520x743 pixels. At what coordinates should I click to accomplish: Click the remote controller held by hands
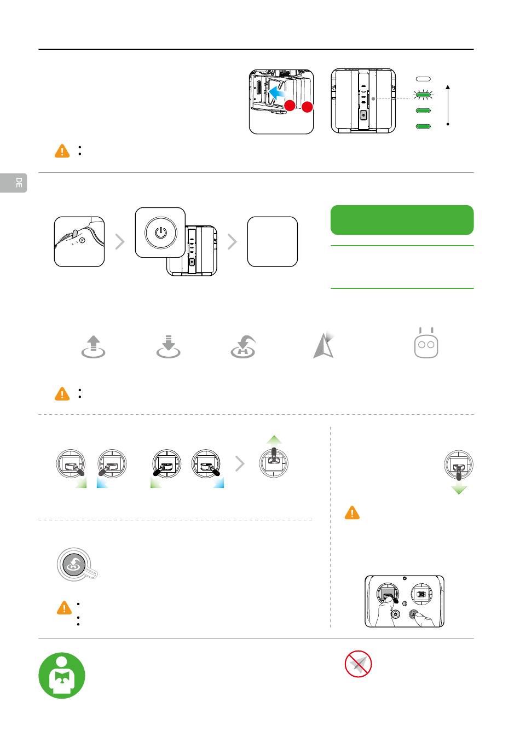click(x=405, y=601)
